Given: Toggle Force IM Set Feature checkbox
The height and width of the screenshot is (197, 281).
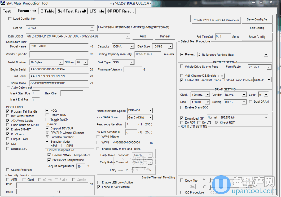Looking at the screenshot, I should (x=99, y=187).
